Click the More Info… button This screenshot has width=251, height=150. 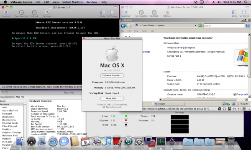[x=112, y=98]
